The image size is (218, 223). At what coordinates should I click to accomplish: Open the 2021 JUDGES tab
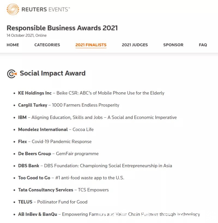pyautogui.click(x=135, y=45)
